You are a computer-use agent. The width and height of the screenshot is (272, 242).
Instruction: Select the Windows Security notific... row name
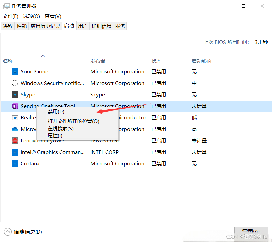coord(52,83)
